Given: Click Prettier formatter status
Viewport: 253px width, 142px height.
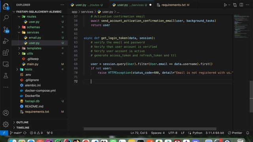Looking at the screenshot, I should [x=235, y=133].
